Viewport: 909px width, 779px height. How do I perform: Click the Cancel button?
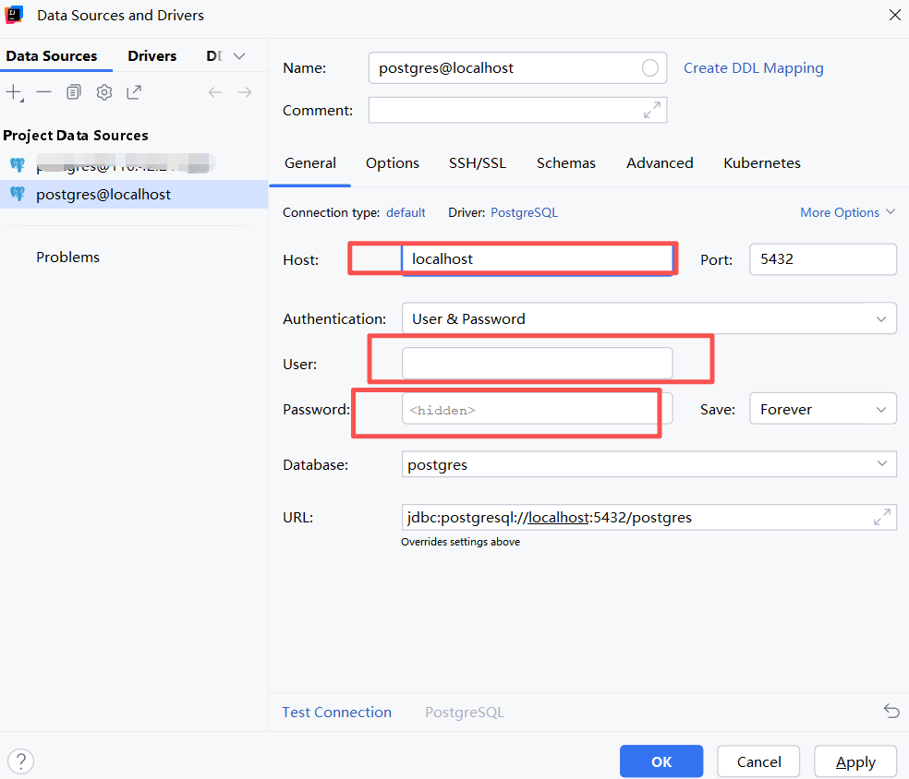[x=758, y=761]
